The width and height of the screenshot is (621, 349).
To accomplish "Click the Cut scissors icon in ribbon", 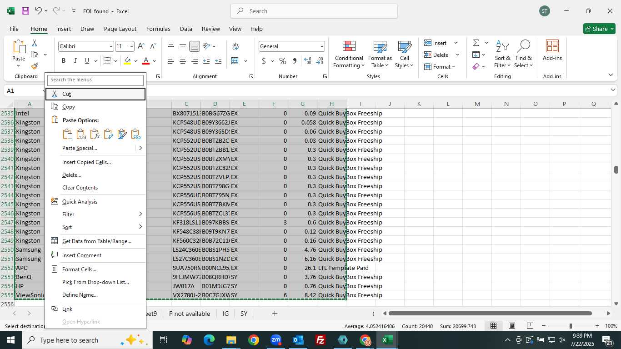I will (34, 43).
